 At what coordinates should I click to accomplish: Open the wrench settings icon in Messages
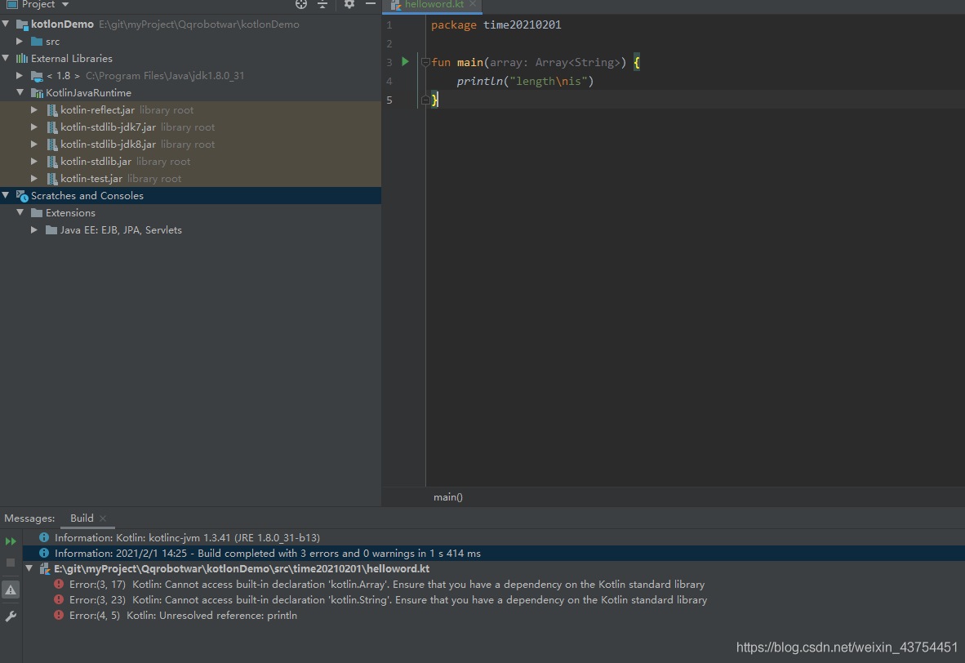pyautogui.click(x=11, y=616)
